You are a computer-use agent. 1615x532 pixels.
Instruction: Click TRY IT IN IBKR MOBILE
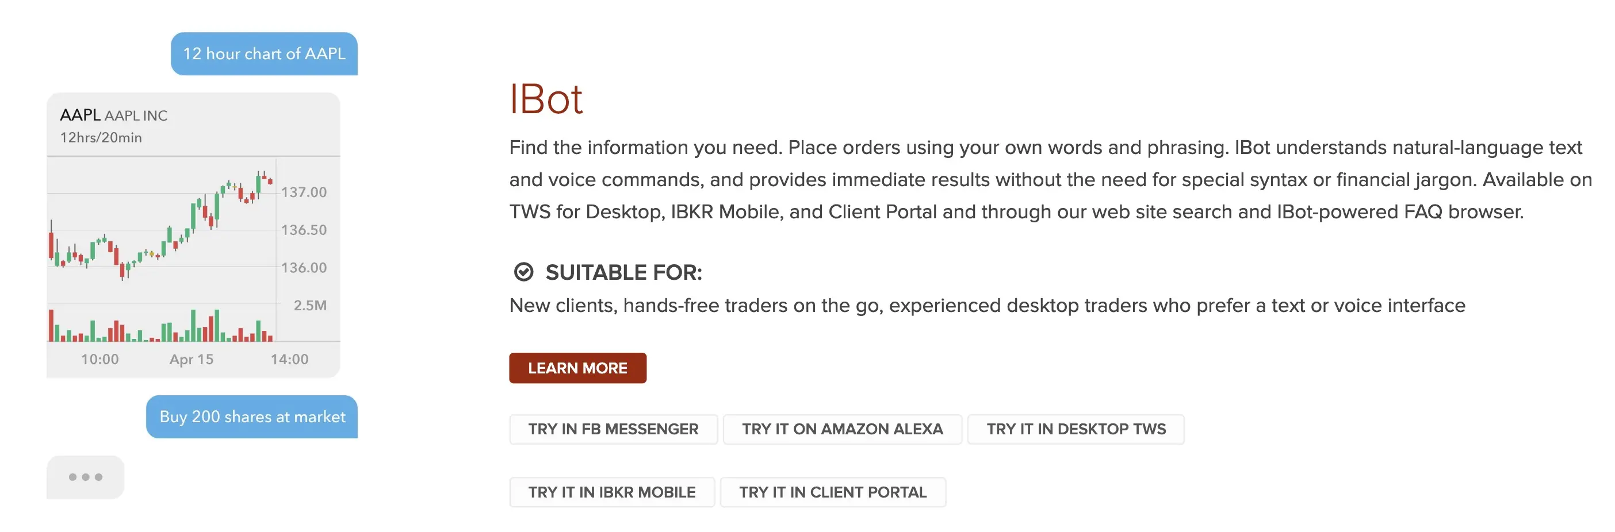(x=612, y=492)
